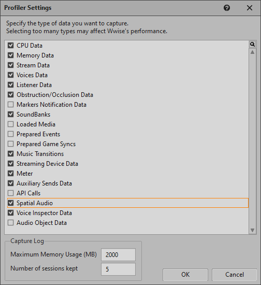Viewport: 261px width, 285px height.
Task: Confirm settings with the OK button
Action: (185, 275)
